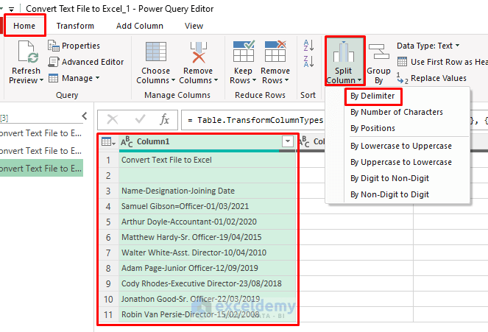Expand the Keep Rows dropdown arrow
The width and height of the screenshot is (488, 332).
254,80
